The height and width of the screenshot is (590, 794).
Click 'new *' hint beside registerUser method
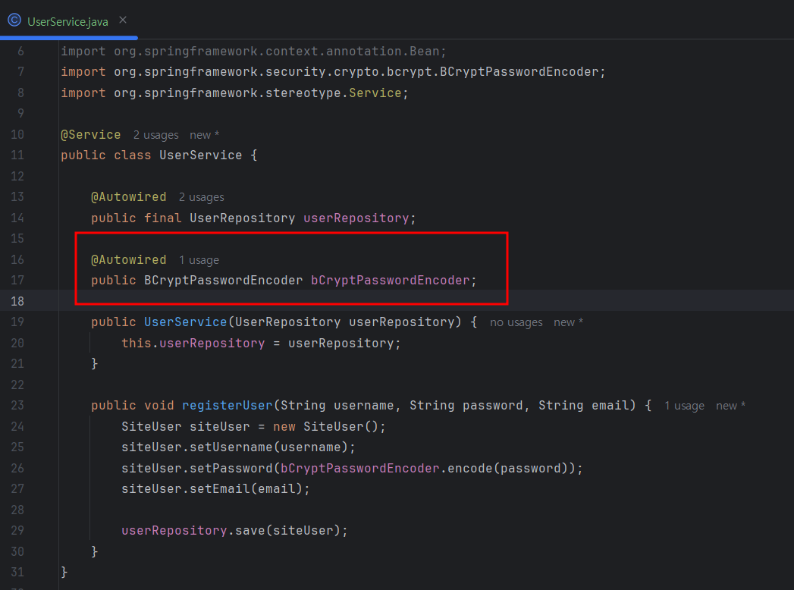731,406
